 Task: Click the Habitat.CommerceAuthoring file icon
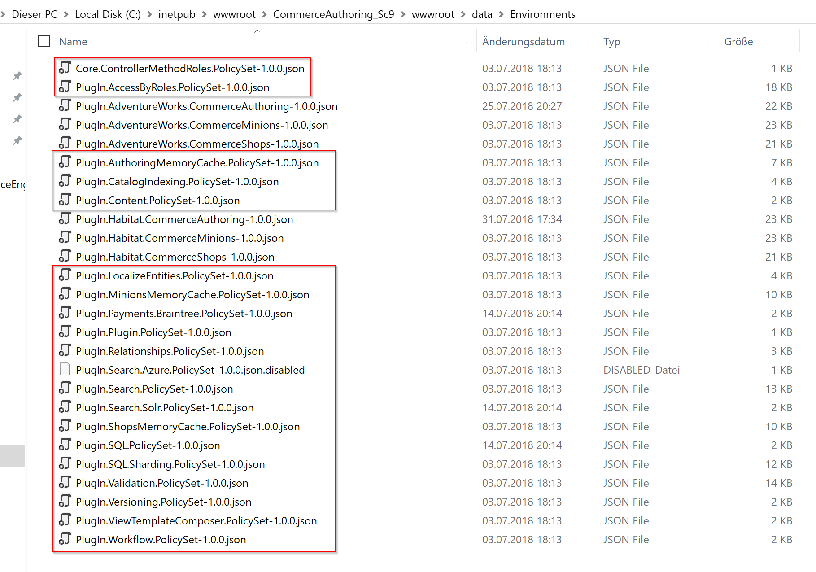pyautogui.click(x=65, y=218)
